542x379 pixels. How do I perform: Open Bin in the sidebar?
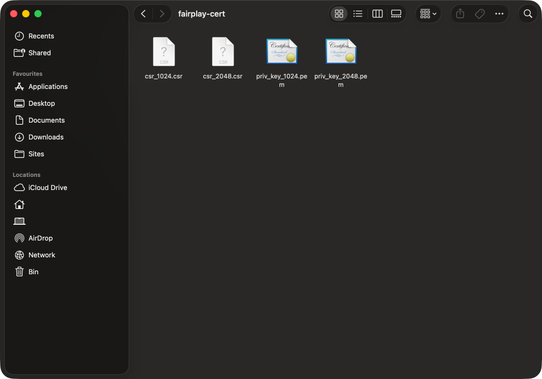66,272
